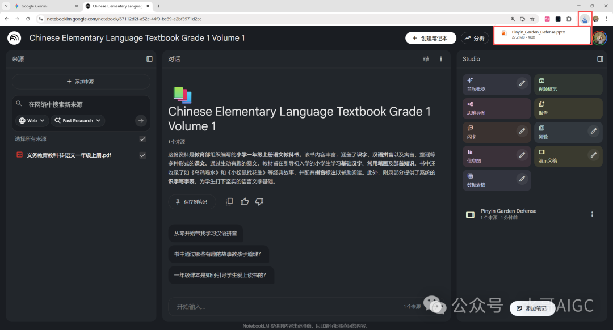Edit the 信息图 infographic settings
The width and height of the screenshot is (613, 330).
522,155
